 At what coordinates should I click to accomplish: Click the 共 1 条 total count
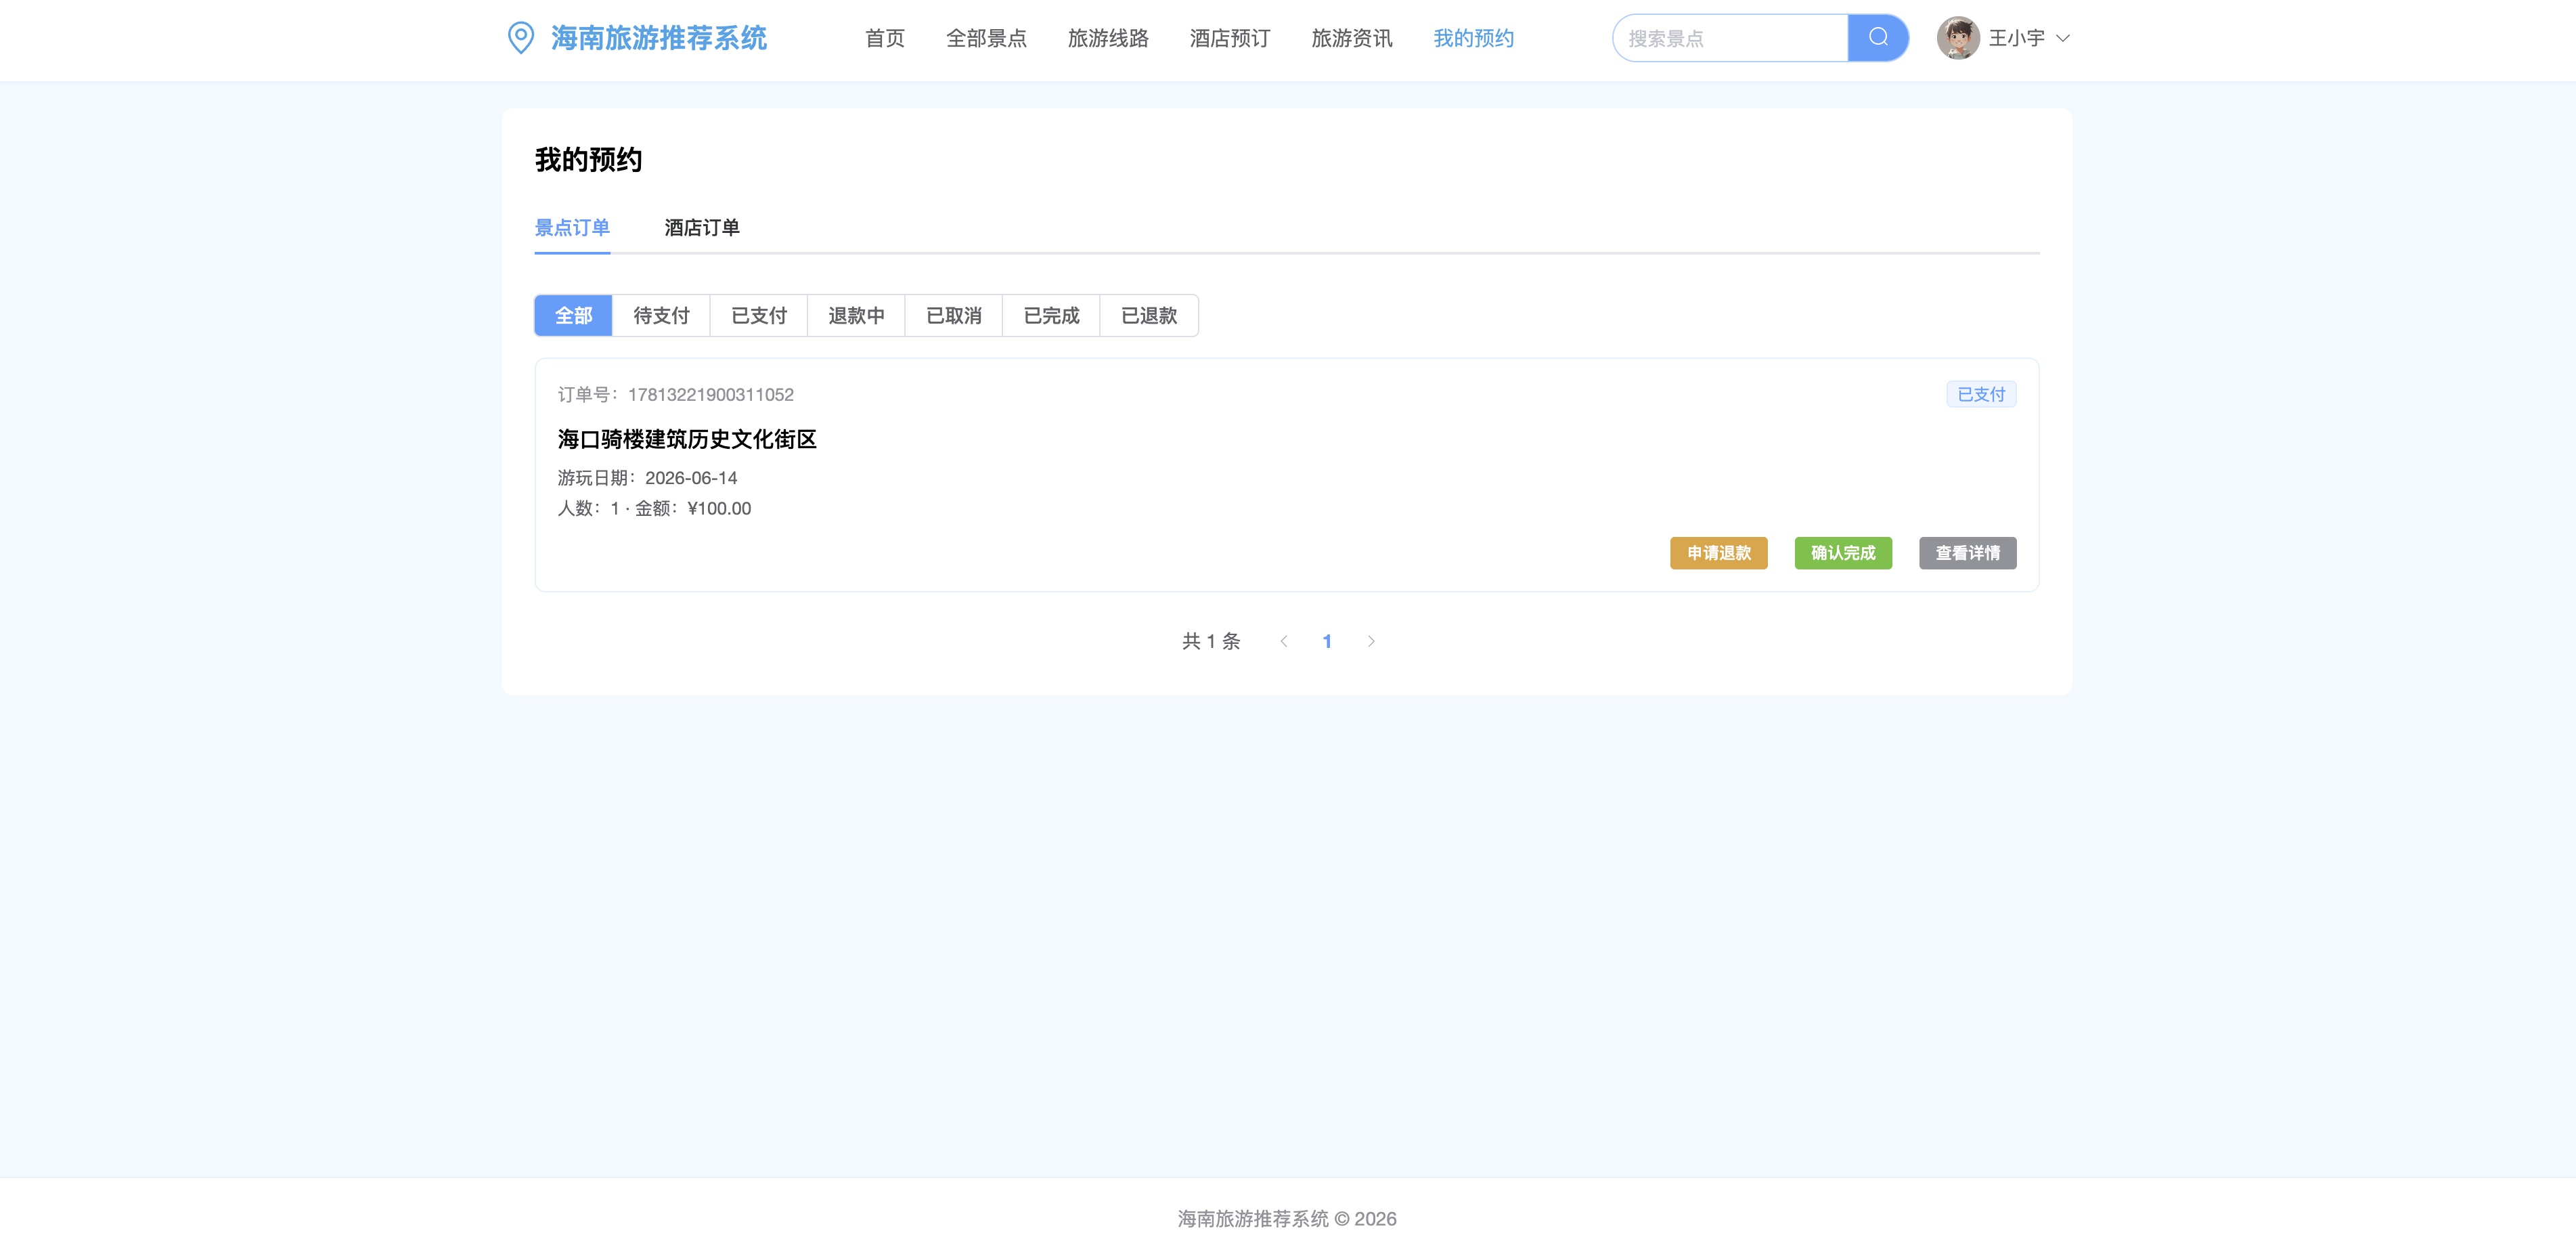pos(1211,641)
